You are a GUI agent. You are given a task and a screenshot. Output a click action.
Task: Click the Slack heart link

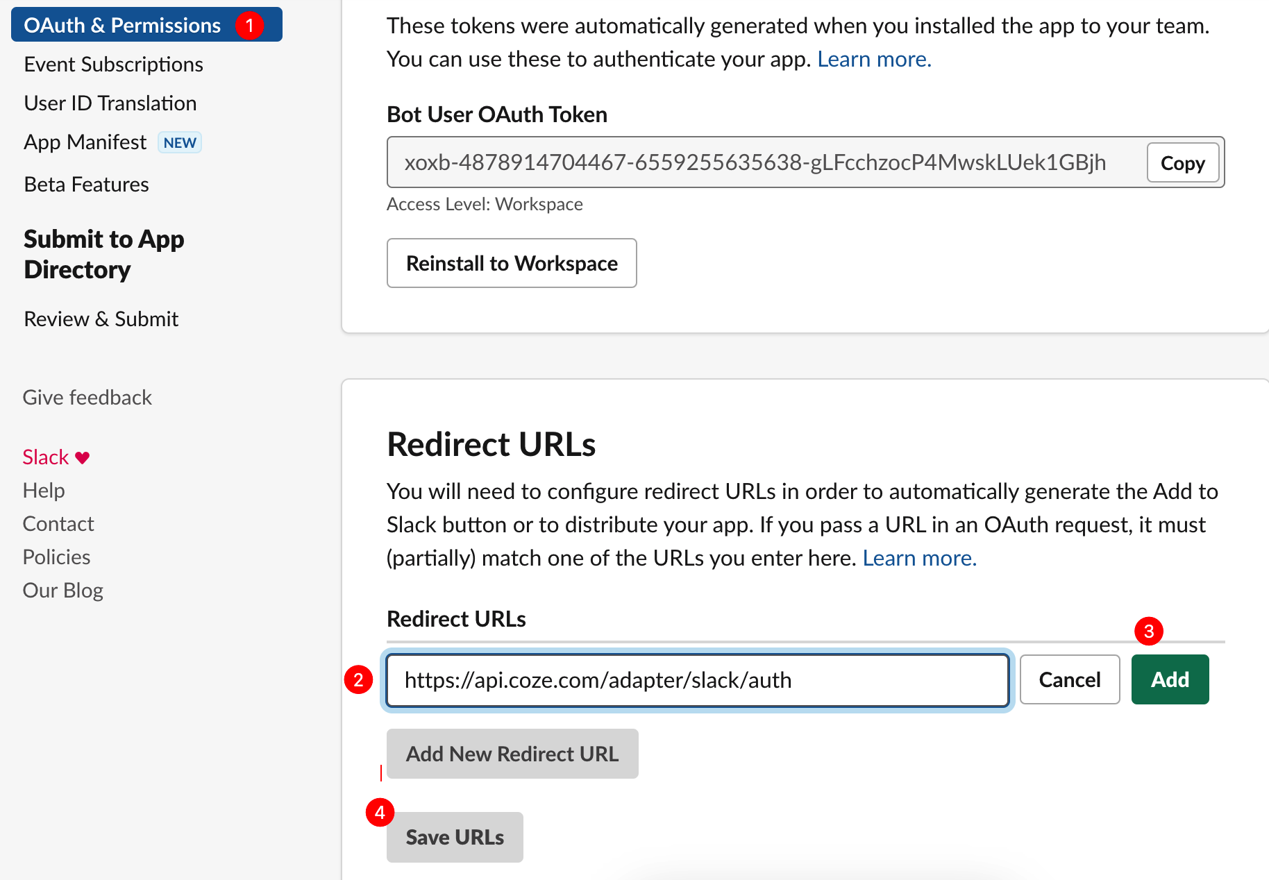pos(56,457)
